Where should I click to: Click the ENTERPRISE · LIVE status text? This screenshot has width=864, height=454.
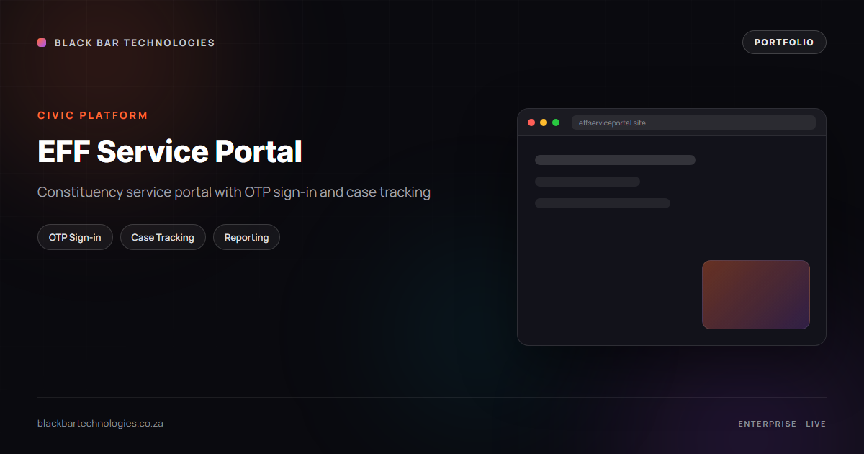[x=782, y=424]
